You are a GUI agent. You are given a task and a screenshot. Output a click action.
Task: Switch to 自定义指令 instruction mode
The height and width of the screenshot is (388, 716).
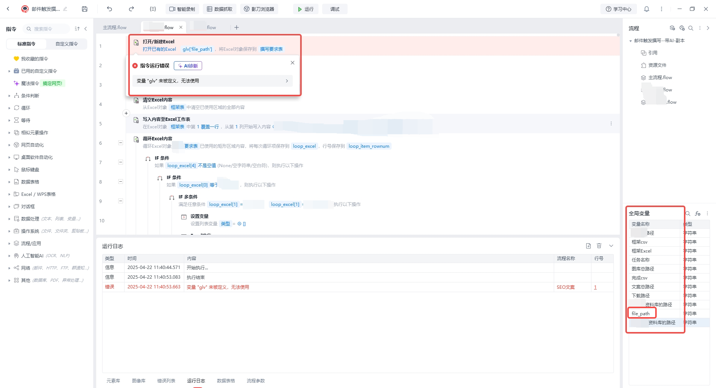pos(67,44)
